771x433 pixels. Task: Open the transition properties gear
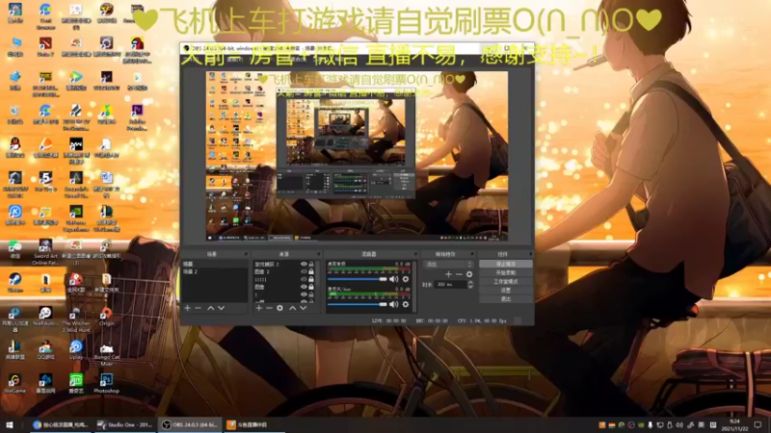pyautogui.click(x=469, y=274)
